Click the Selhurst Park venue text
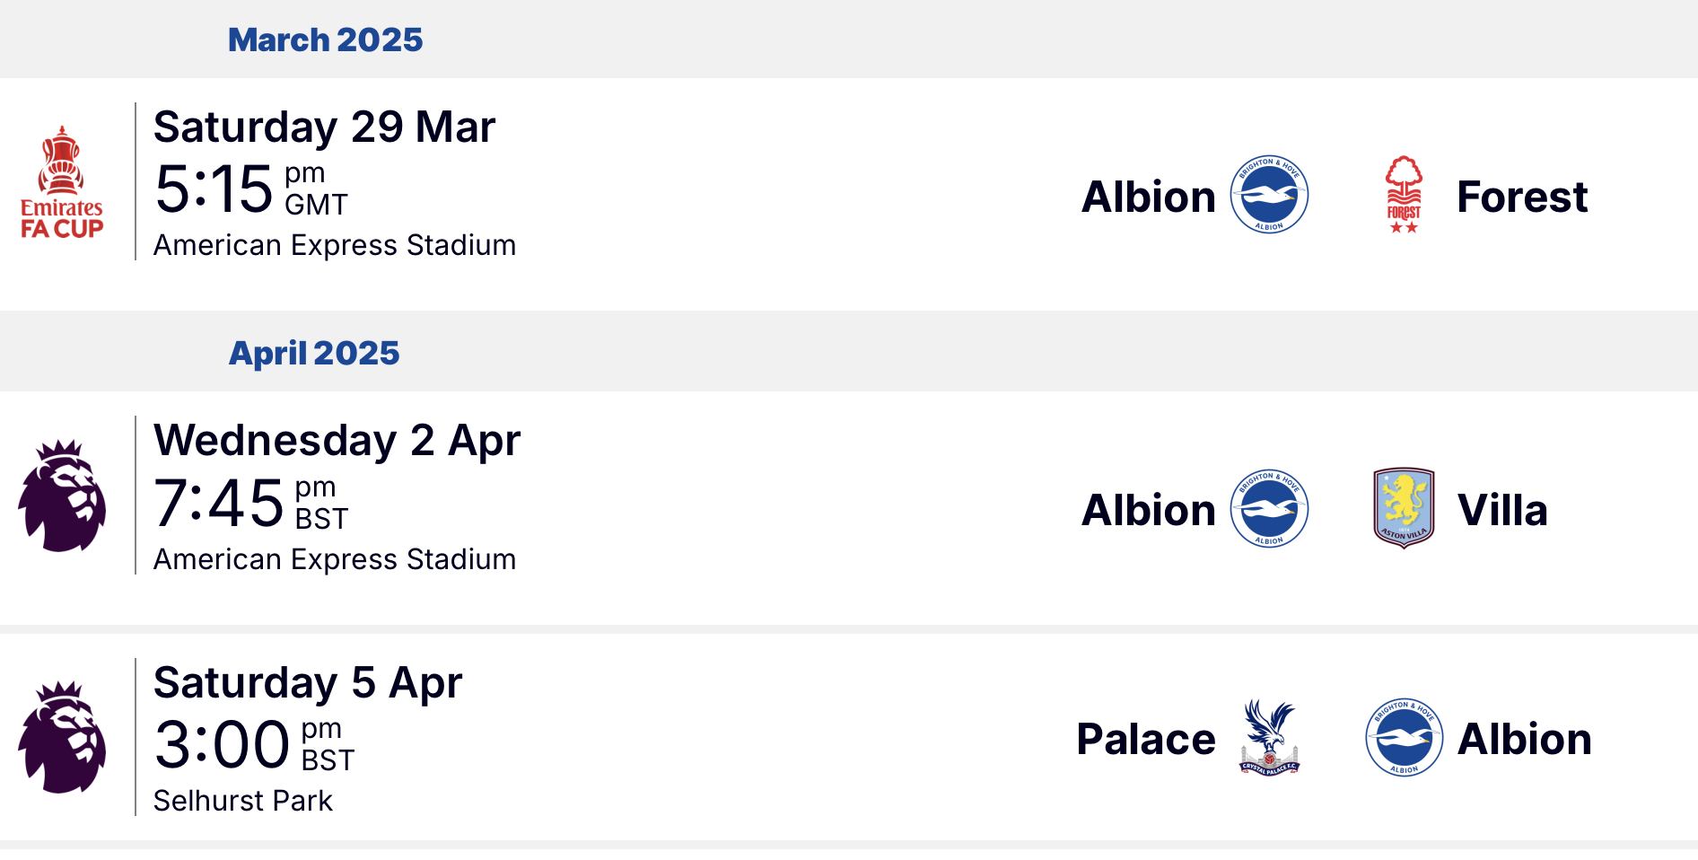The width and height of the screenshot is (1698, 860). (x=243, y=801)
